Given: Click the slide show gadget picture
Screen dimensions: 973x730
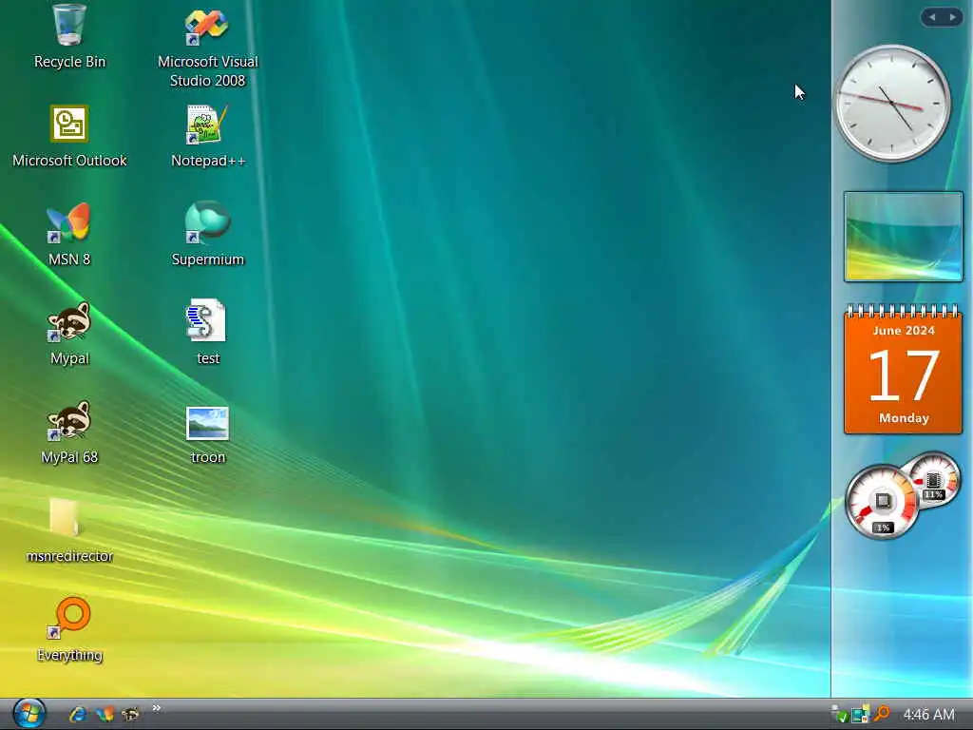Looking at the screenshot, I should [x=903, y=237].
